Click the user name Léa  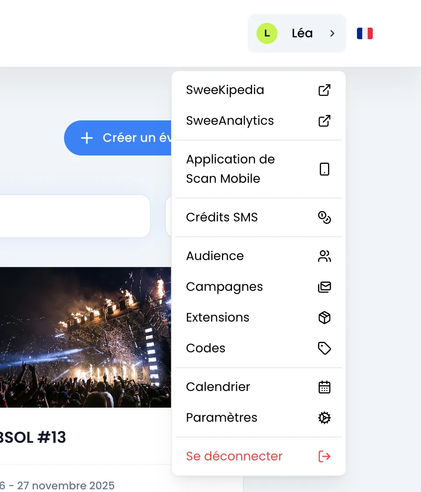point(302,33)
